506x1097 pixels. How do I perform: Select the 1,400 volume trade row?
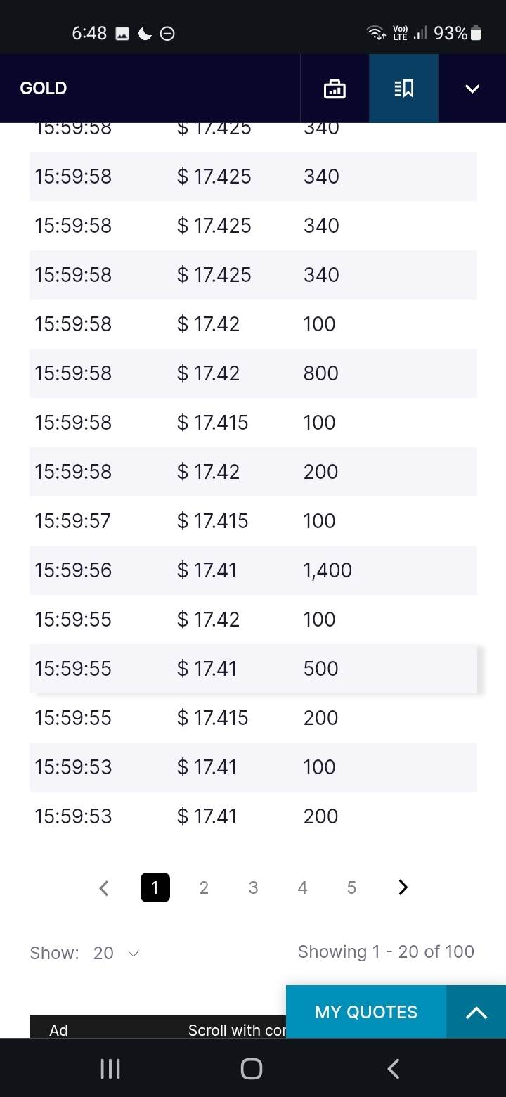(253, 570)
